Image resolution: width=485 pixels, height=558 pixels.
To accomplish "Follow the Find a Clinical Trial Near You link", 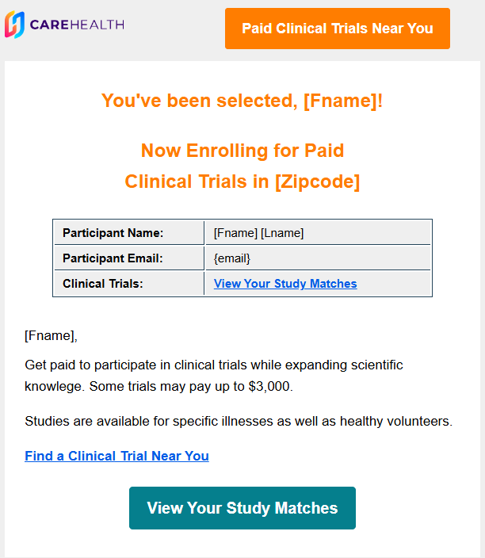I will (x=116, y=456).
